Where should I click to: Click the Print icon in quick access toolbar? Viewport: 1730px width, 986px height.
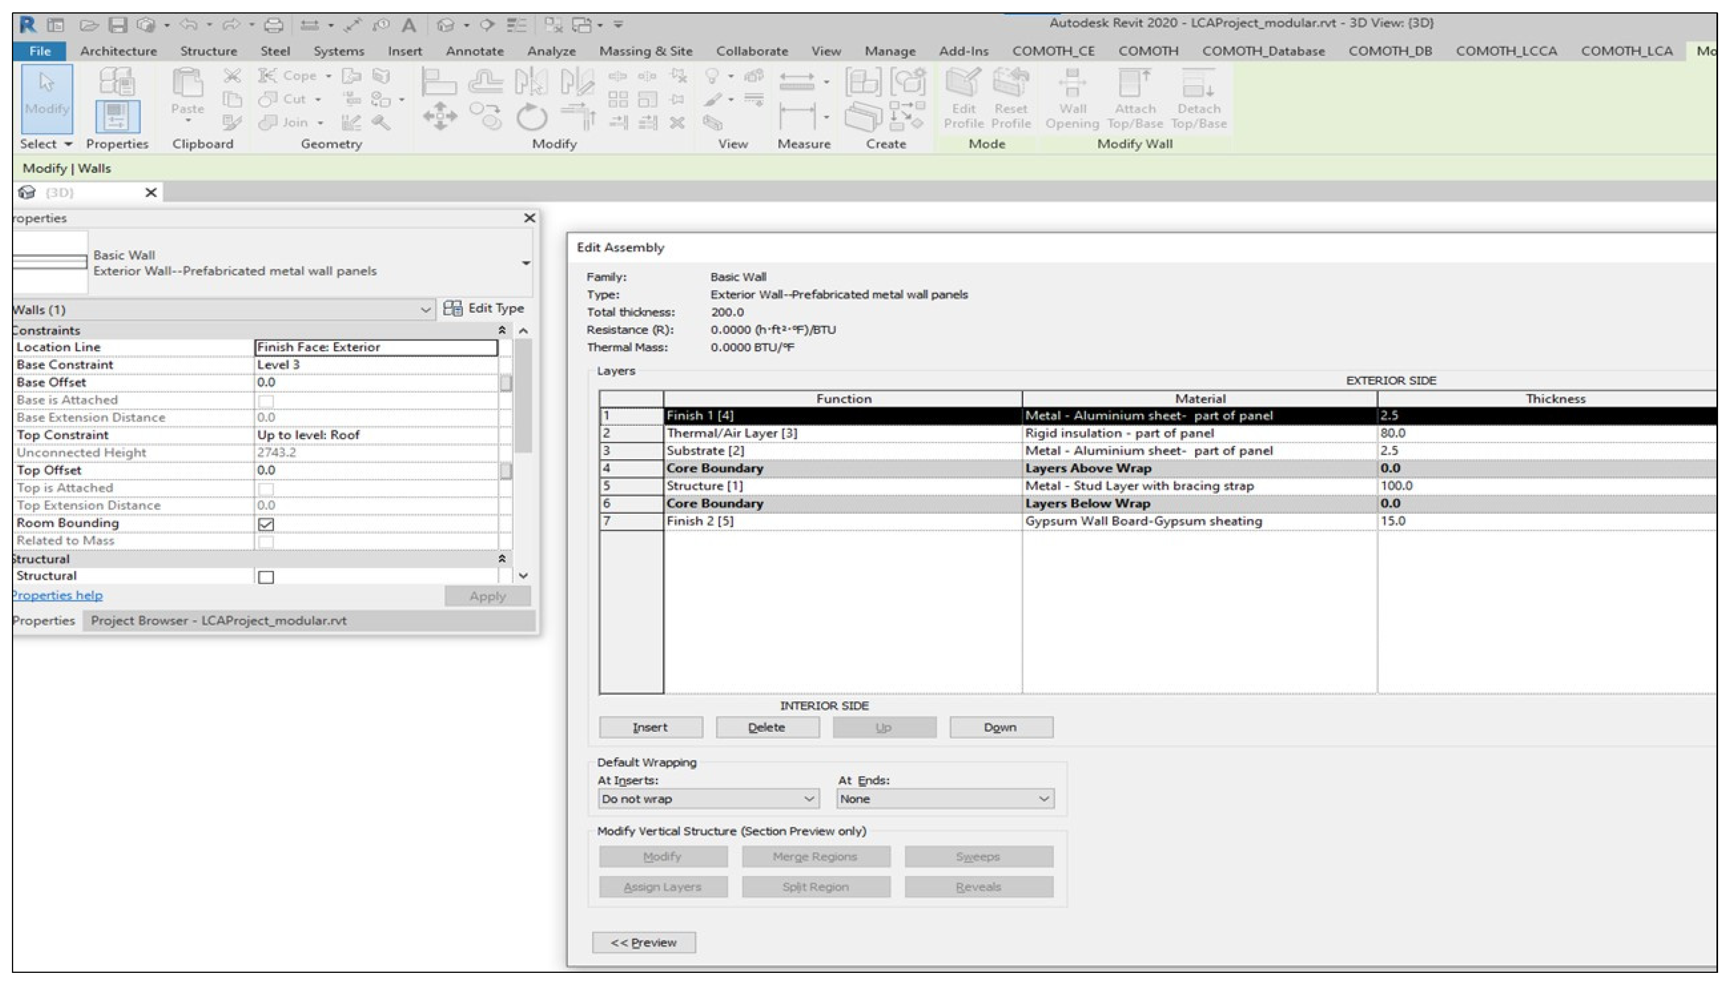[273, 26]
